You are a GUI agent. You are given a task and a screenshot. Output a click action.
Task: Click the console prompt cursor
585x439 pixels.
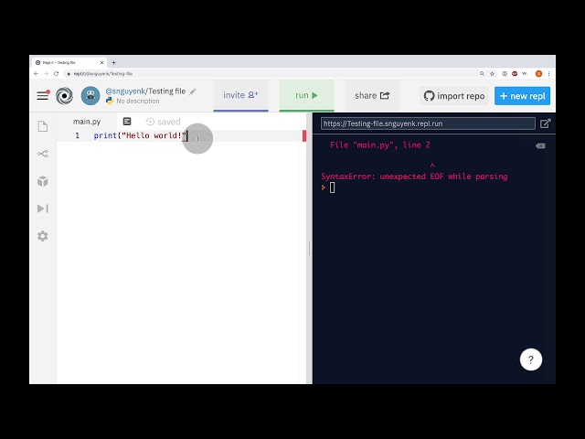click(332, 187)
